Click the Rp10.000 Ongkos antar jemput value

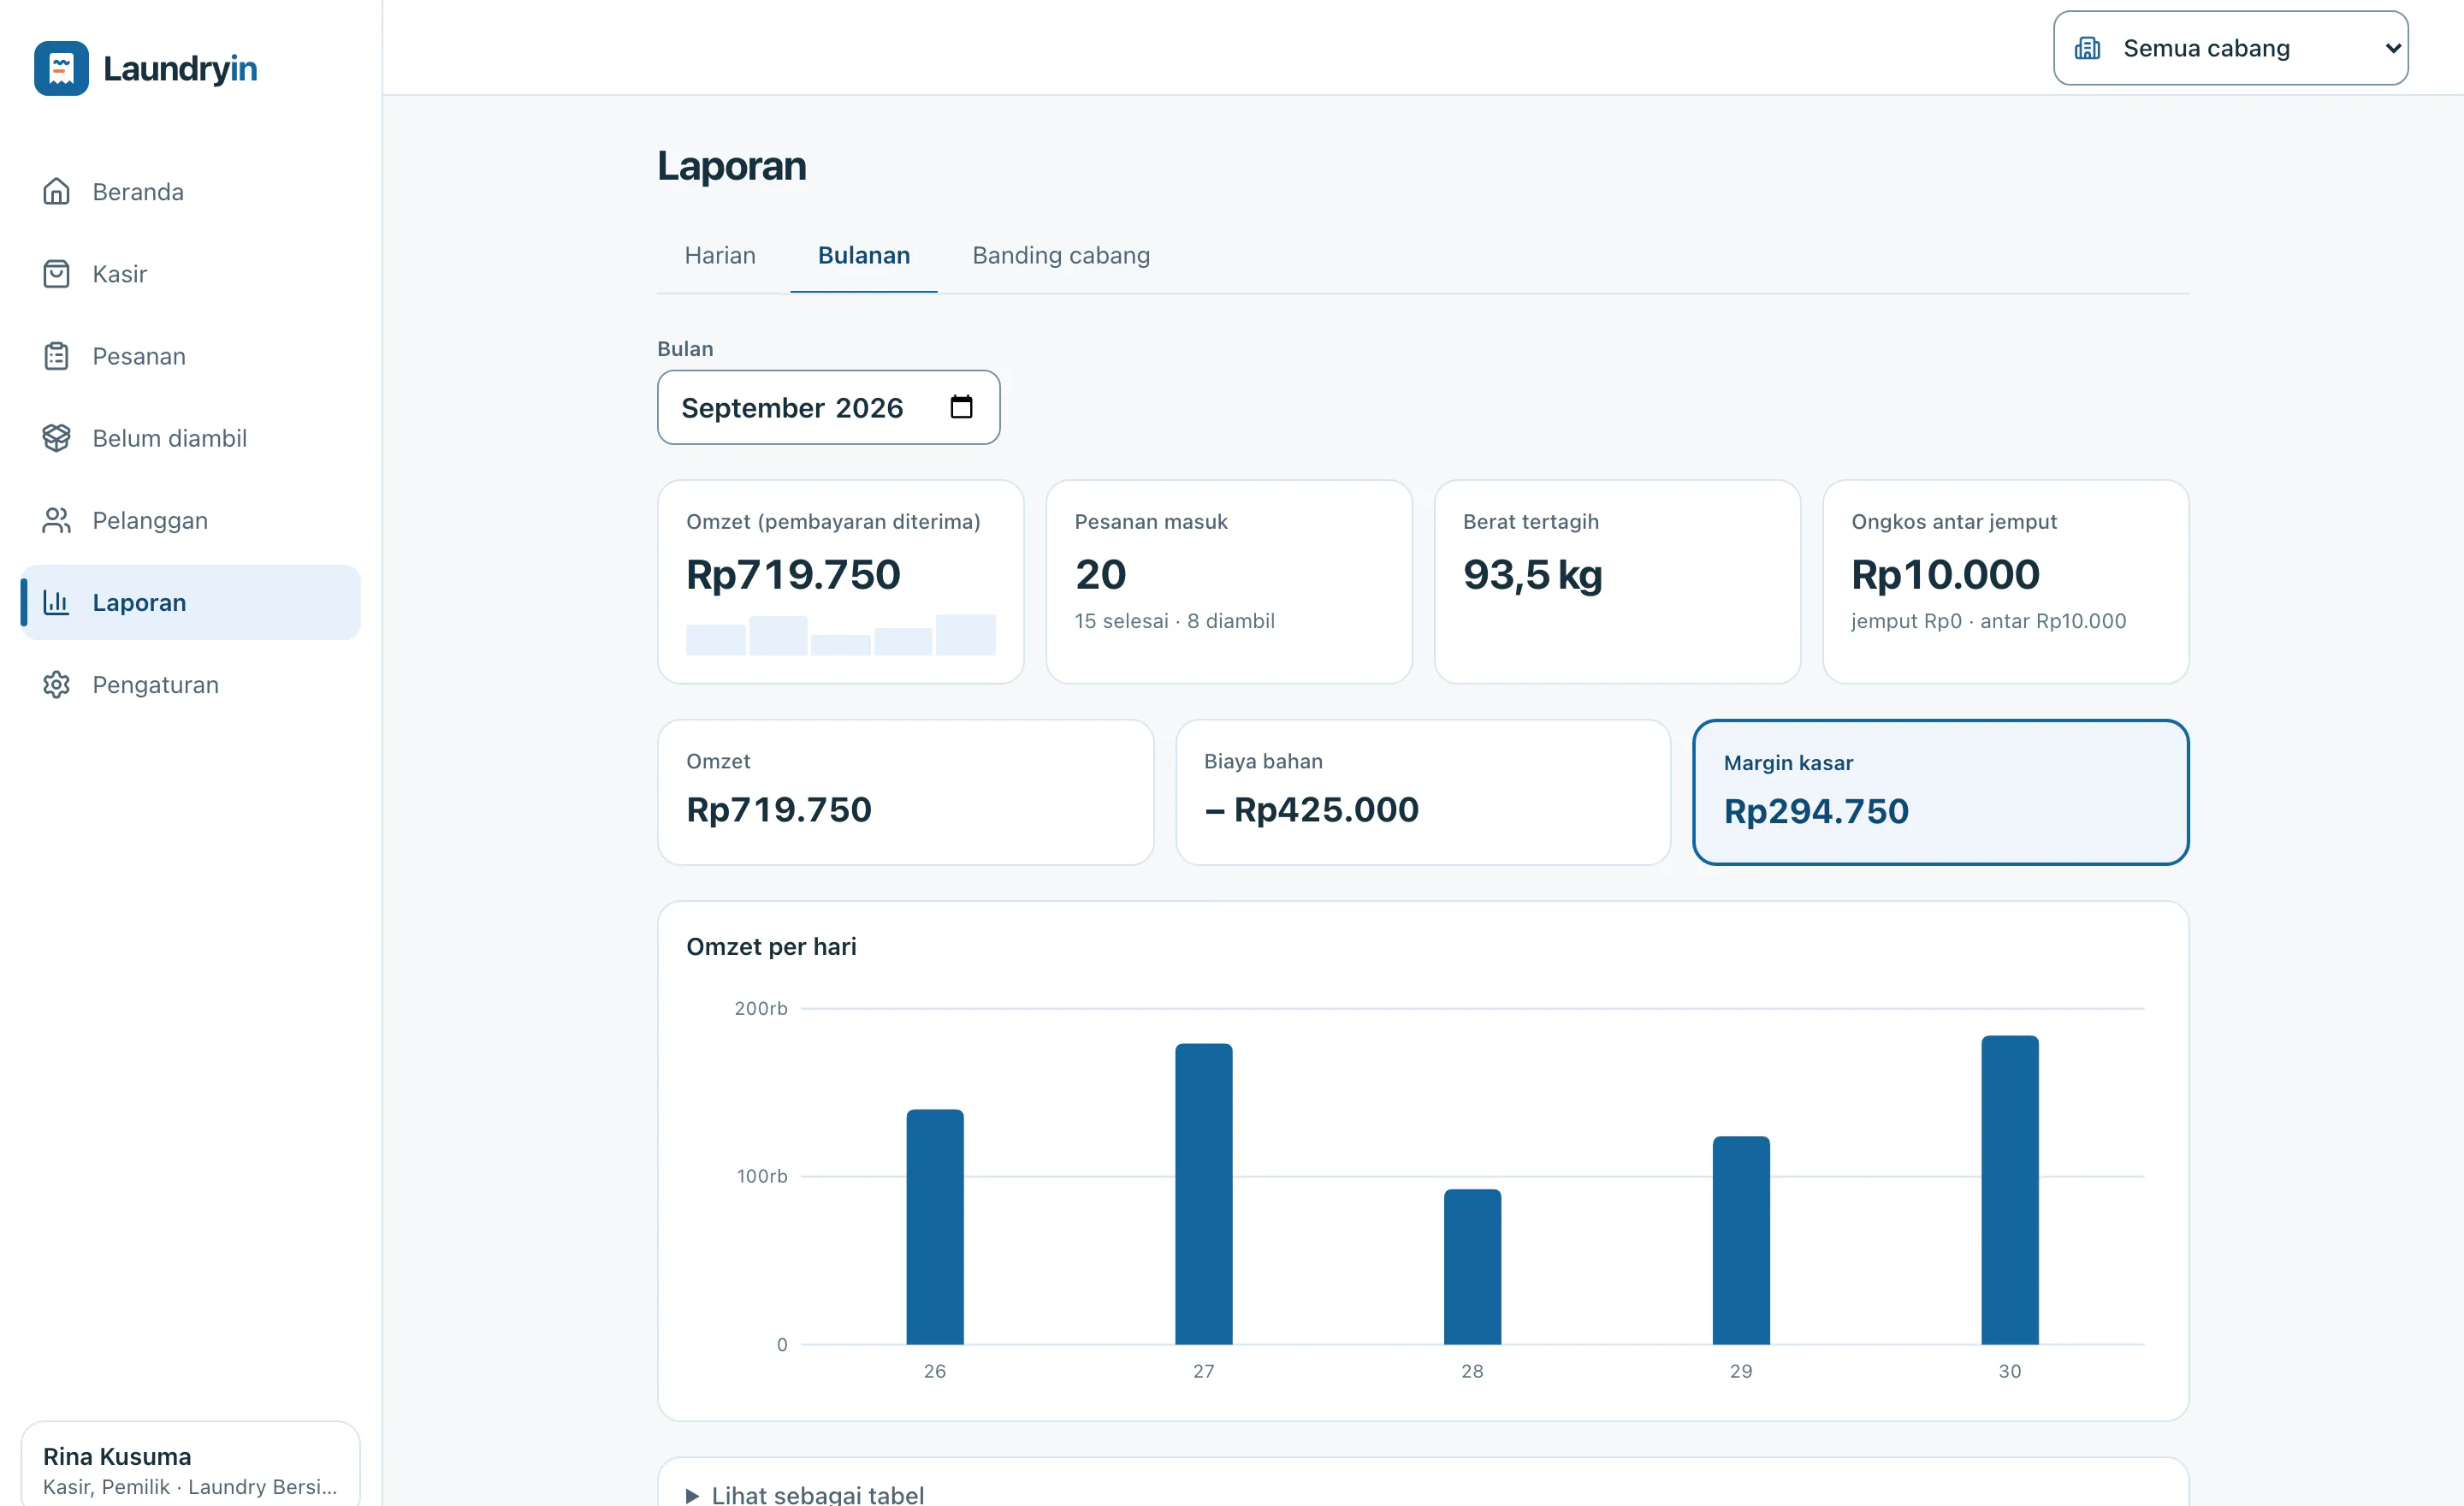tap(1945, 574)
